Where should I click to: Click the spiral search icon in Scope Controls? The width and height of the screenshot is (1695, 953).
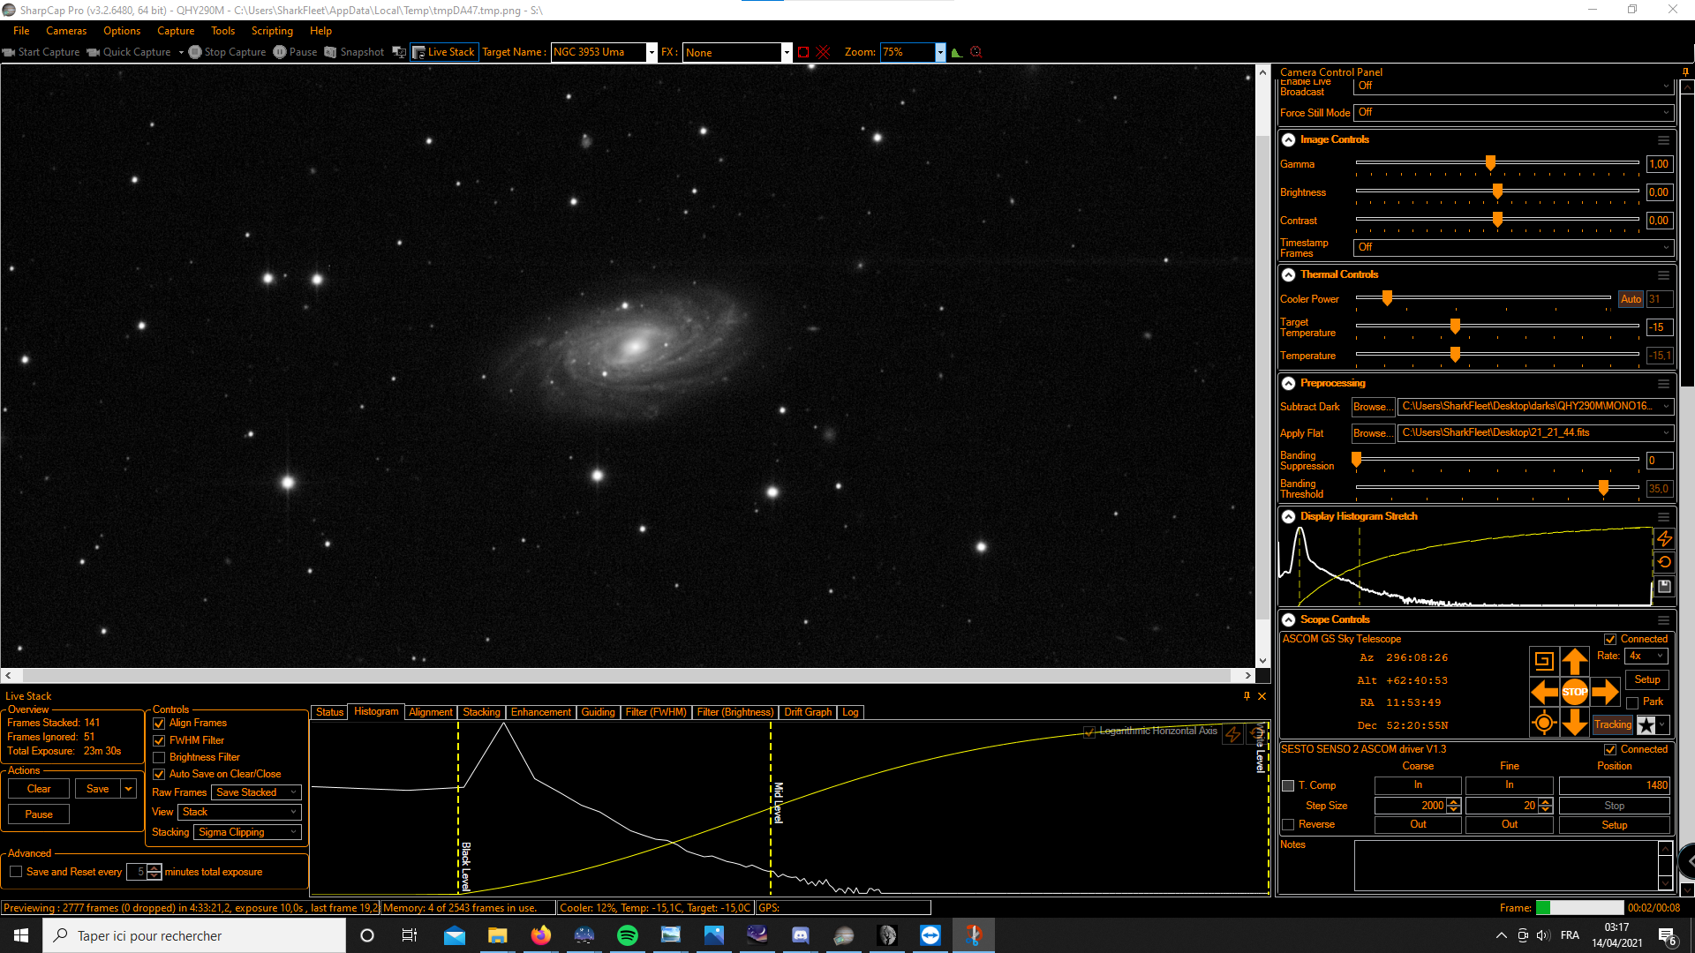[1543, 661]
